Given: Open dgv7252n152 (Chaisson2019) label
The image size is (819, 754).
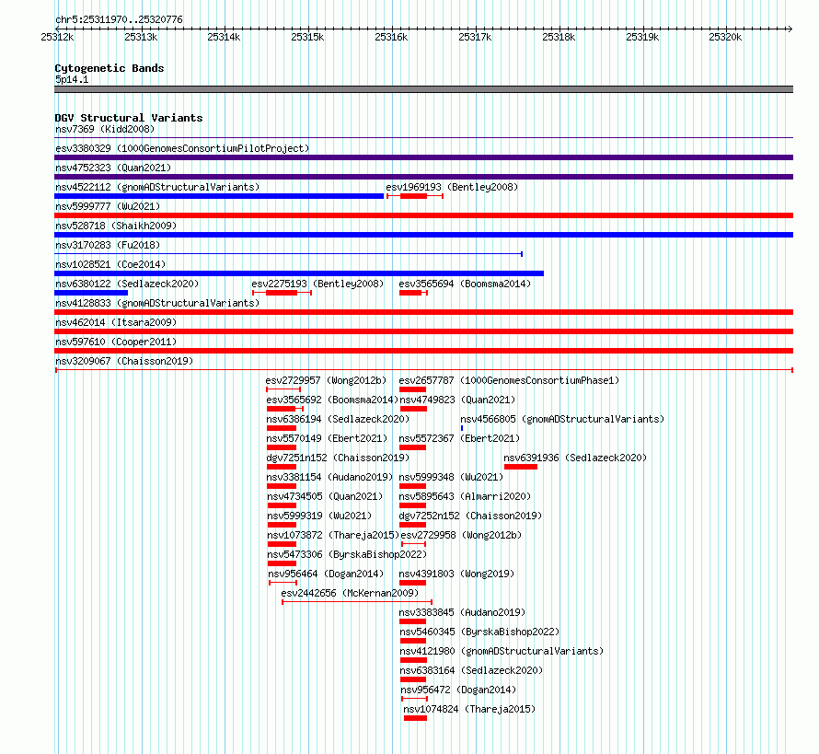Looking at the screenshot, I should (470, 516).
